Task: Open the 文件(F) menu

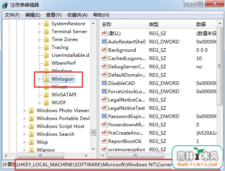Action: click(x=12, y=15)
